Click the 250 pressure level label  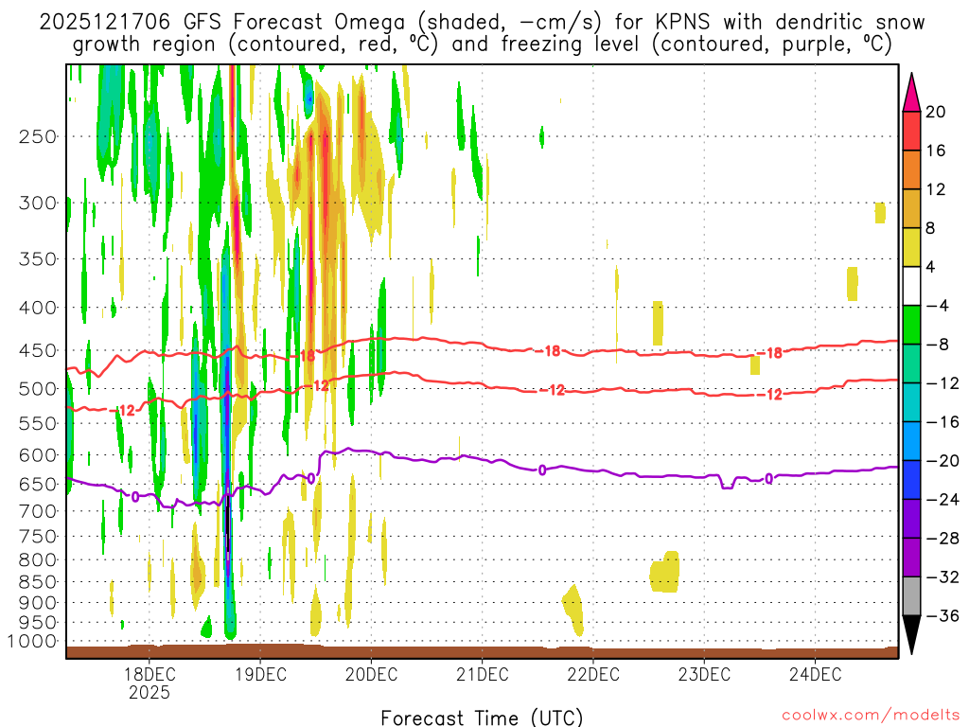click(38, 136)
